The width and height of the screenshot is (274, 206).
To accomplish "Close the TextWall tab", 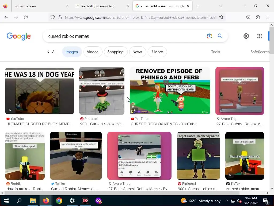I will point(128,6).
